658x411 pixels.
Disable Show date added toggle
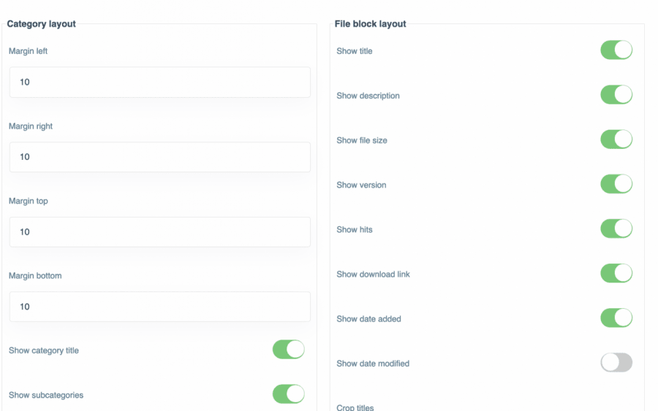(616, 318)
